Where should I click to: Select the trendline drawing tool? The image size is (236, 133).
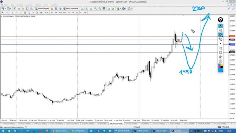(21, 13)
